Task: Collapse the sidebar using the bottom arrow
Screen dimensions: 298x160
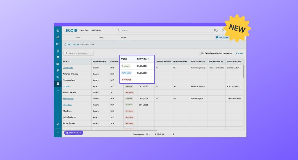Action: click(x=58, y=133)
